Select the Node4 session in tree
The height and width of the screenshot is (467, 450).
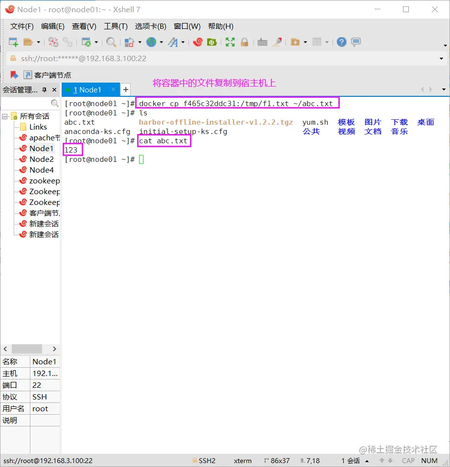click(36, 170)
